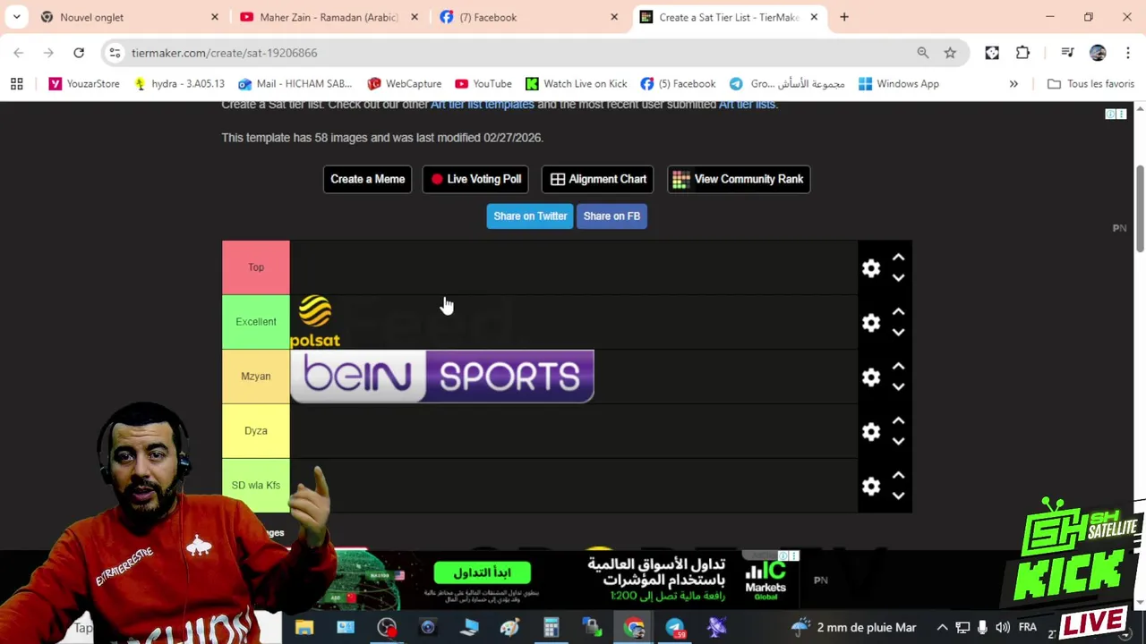Close the Maher Zain Ramadan tab
The width and height of the screenshot is (1146, 644).
414,17
